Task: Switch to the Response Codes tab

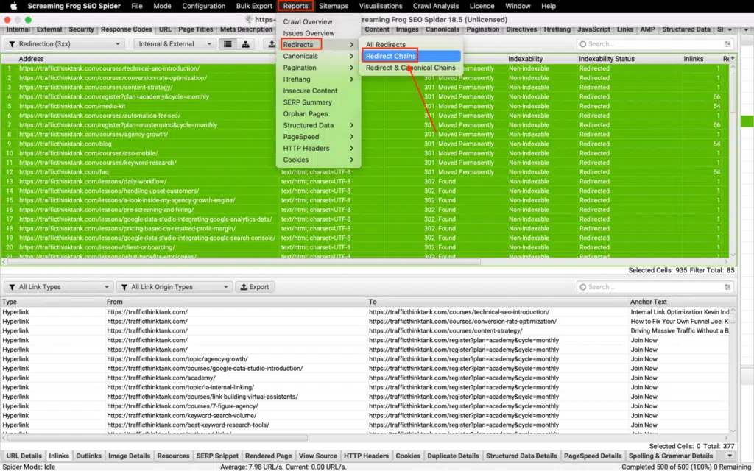Action: [x=128, y=29]
